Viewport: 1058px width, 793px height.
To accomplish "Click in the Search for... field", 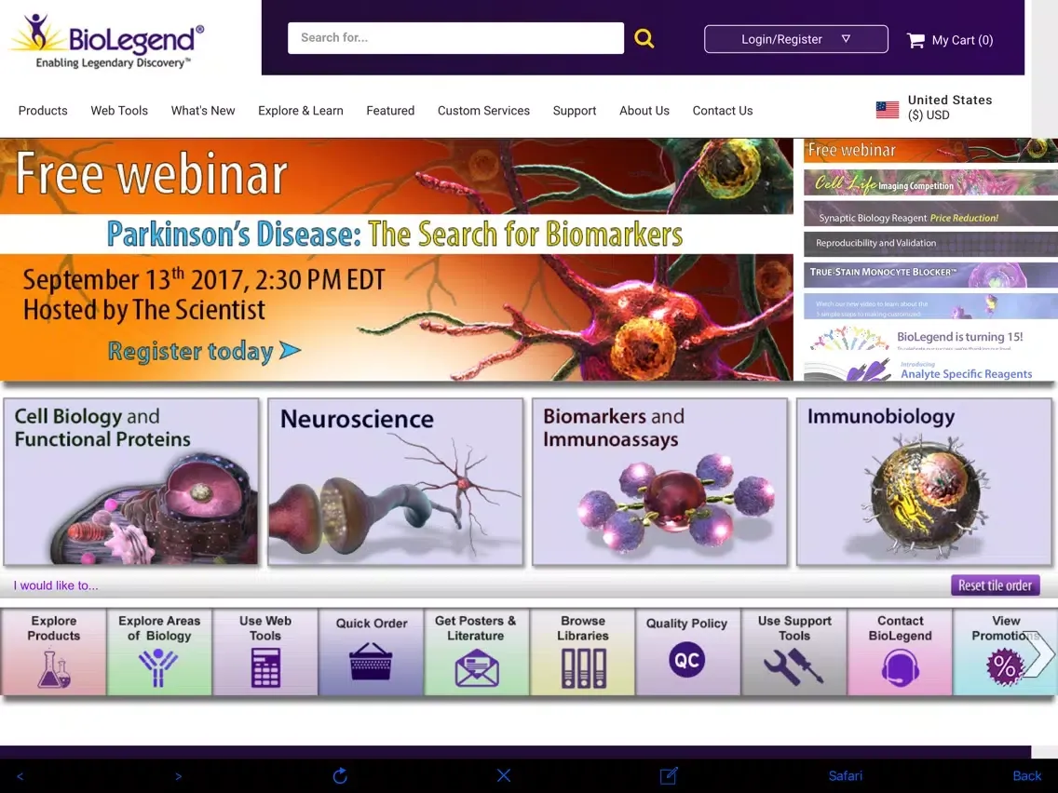I will pyautogui.click(x=455, y=38).
